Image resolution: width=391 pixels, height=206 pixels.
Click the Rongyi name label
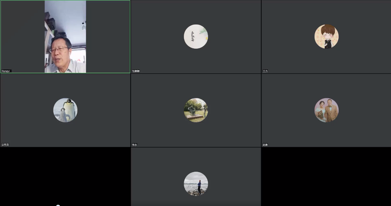click(6, 71)
